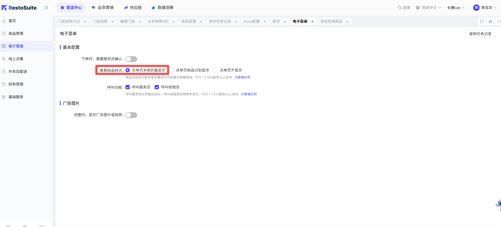Open the search icon in the header
The width and height of the screenshot is (501, 227).
pos(400,8)
